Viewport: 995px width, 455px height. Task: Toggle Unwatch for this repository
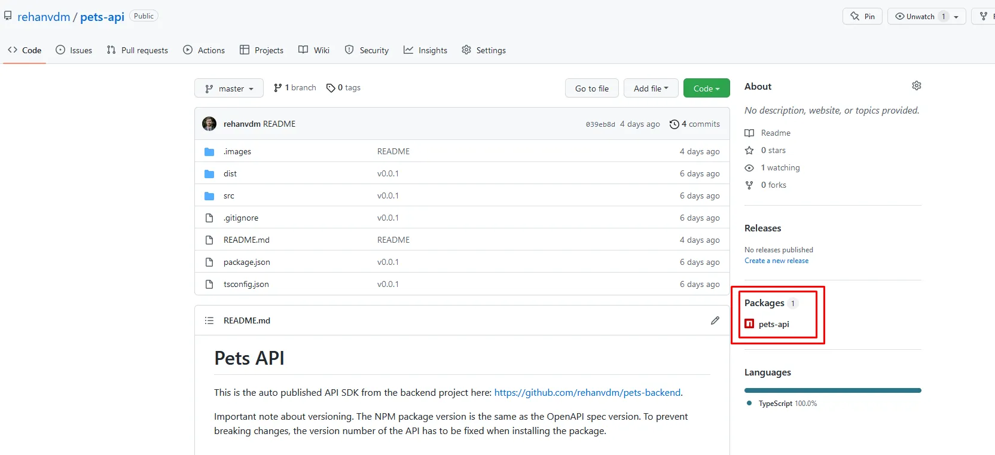coord(915,17)
